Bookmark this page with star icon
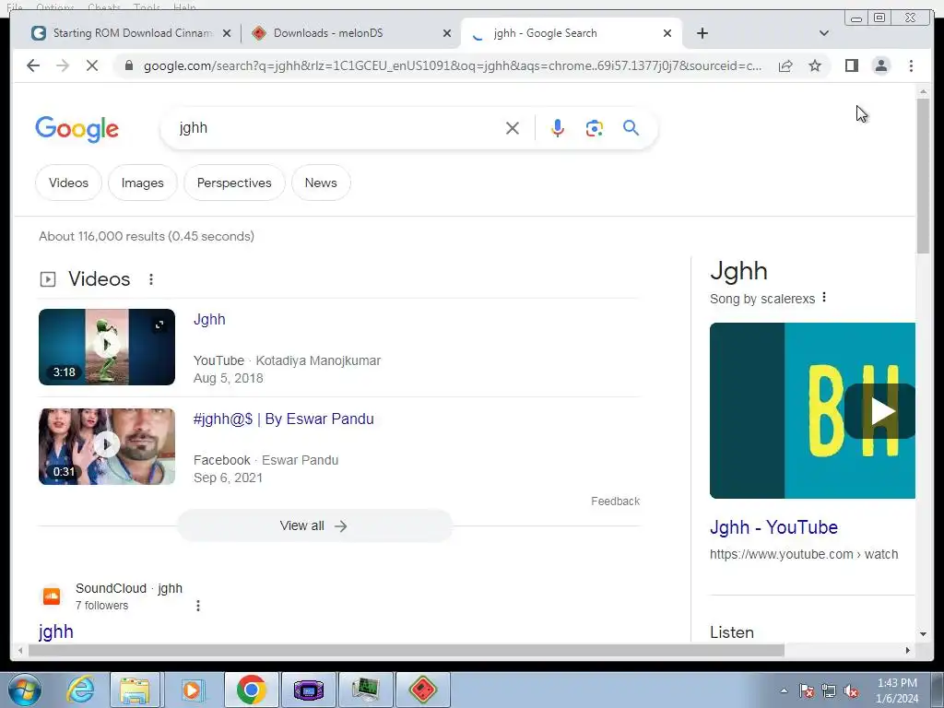 point(815,65)
